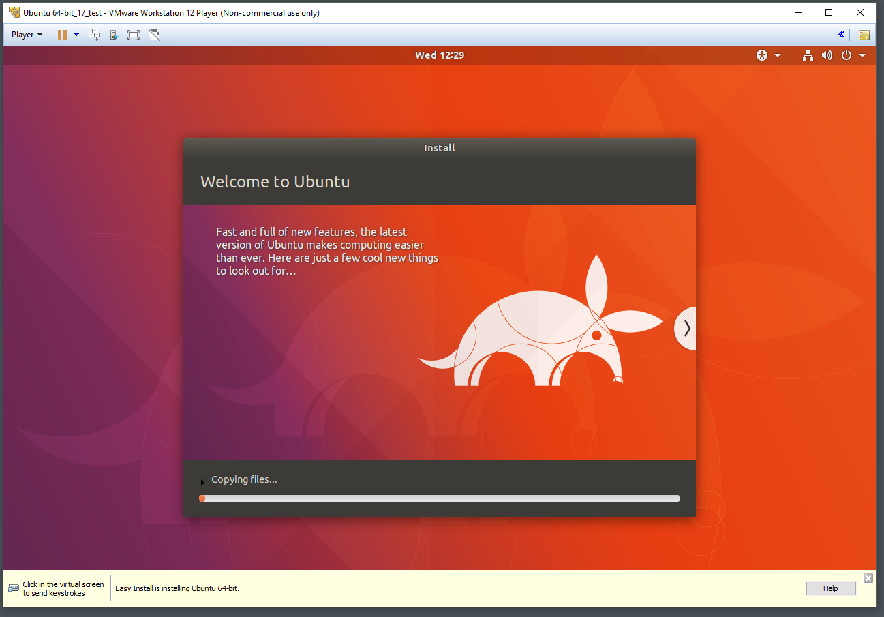This screenshot has height=617, width=884.
Task: Click the VMware Workstation title bar icon
Action: coord(14,12)
